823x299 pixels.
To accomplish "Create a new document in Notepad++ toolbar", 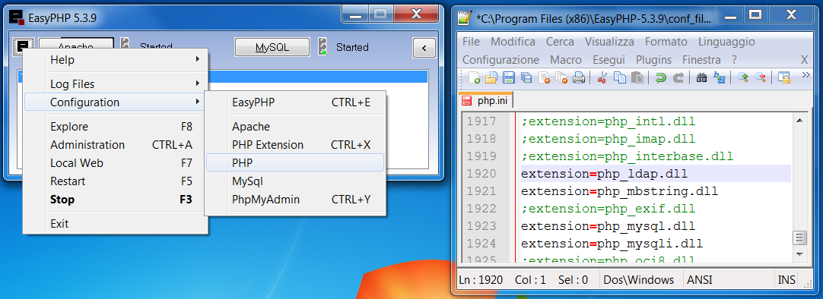I will (x=474, y=78).
